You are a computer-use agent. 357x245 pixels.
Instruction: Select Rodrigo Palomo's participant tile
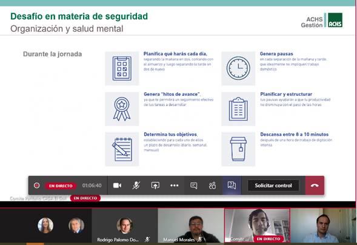124,226
